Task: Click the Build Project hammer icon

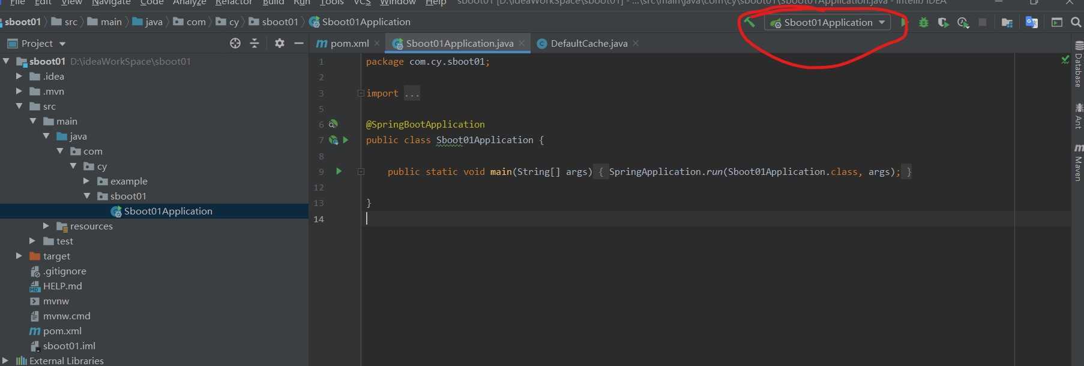Action: click(x=750, y=22)
